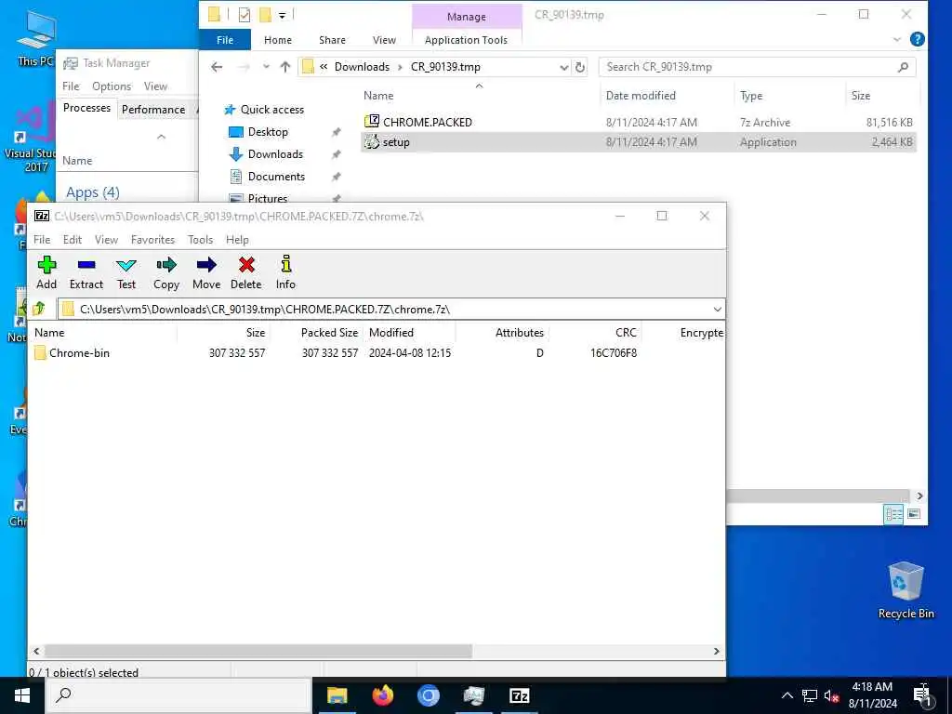The width and height of the screenshot is (952, 714).
Task: Expand the File Explorer ribbon chevron
Action: pos(897,39)
